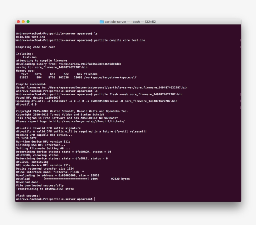
Task: Click the download progress bar at 100%
Action: click(x=66, y=179)
